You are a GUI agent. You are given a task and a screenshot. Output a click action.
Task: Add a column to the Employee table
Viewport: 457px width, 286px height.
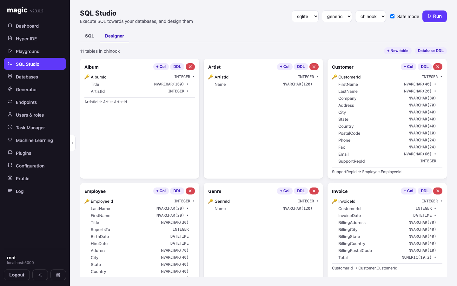161,191
